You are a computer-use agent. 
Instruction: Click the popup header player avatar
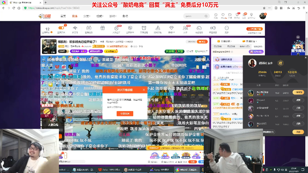pos(252,63)
